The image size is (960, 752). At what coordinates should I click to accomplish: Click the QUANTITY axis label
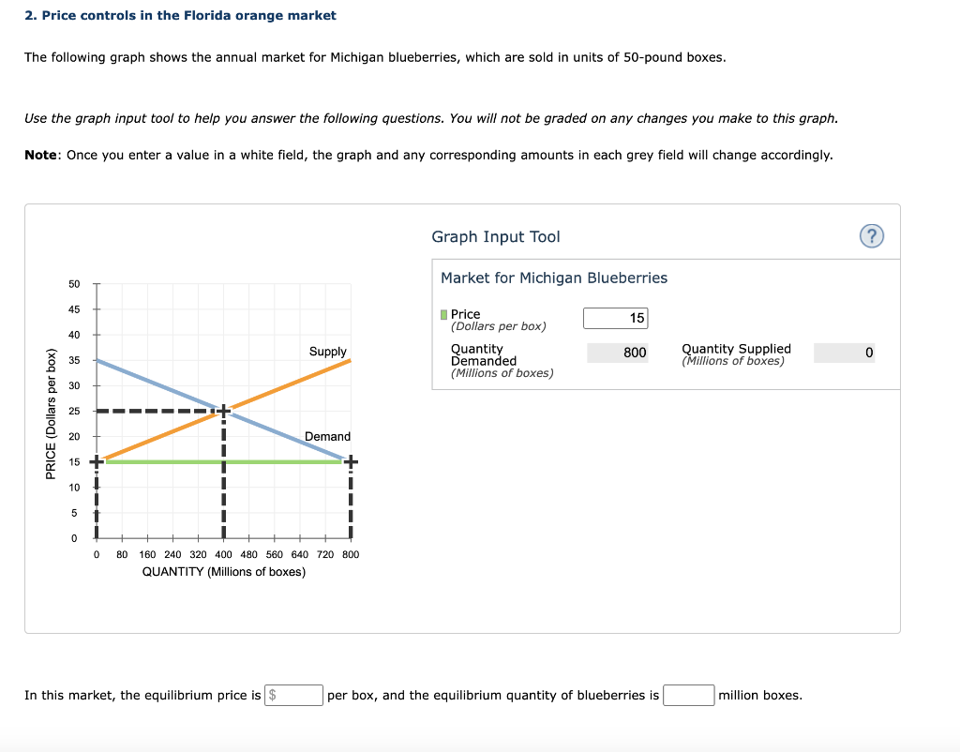(x=222, y=571)
